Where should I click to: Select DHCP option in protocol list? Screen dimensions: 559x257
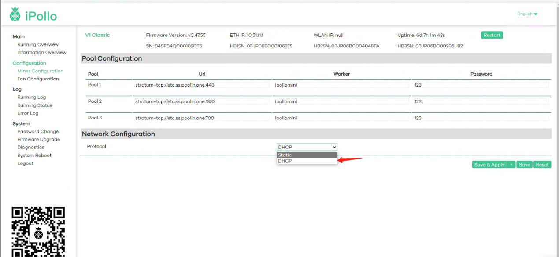(307, 161)
